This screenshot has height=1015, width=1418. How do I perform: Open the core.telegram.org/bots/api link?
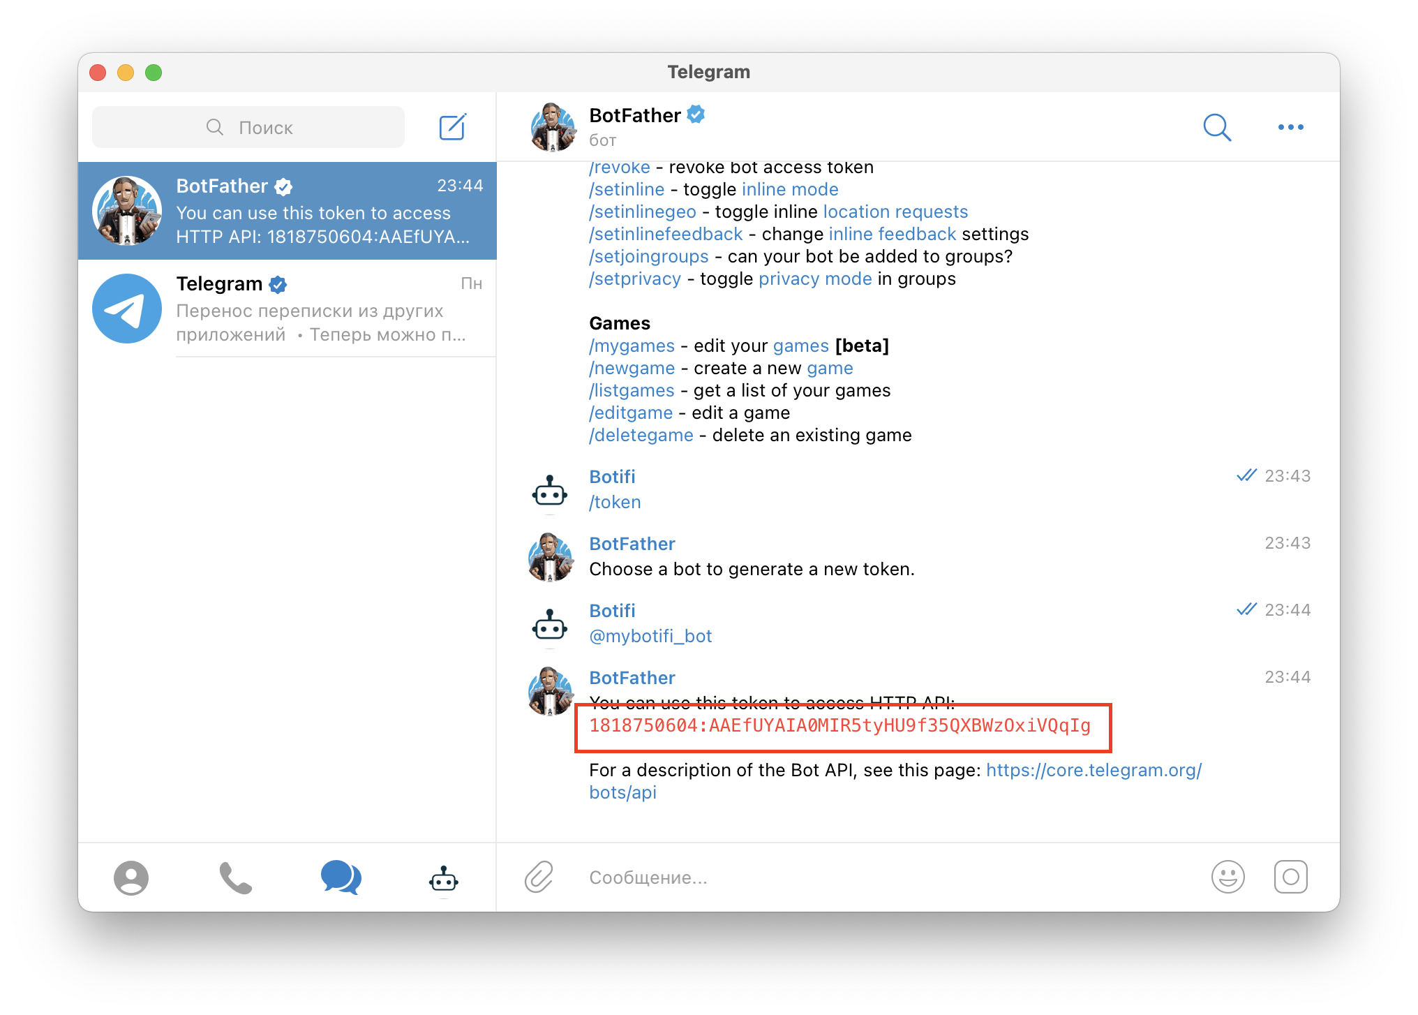pyautogui.click(x=1094, y=770)
